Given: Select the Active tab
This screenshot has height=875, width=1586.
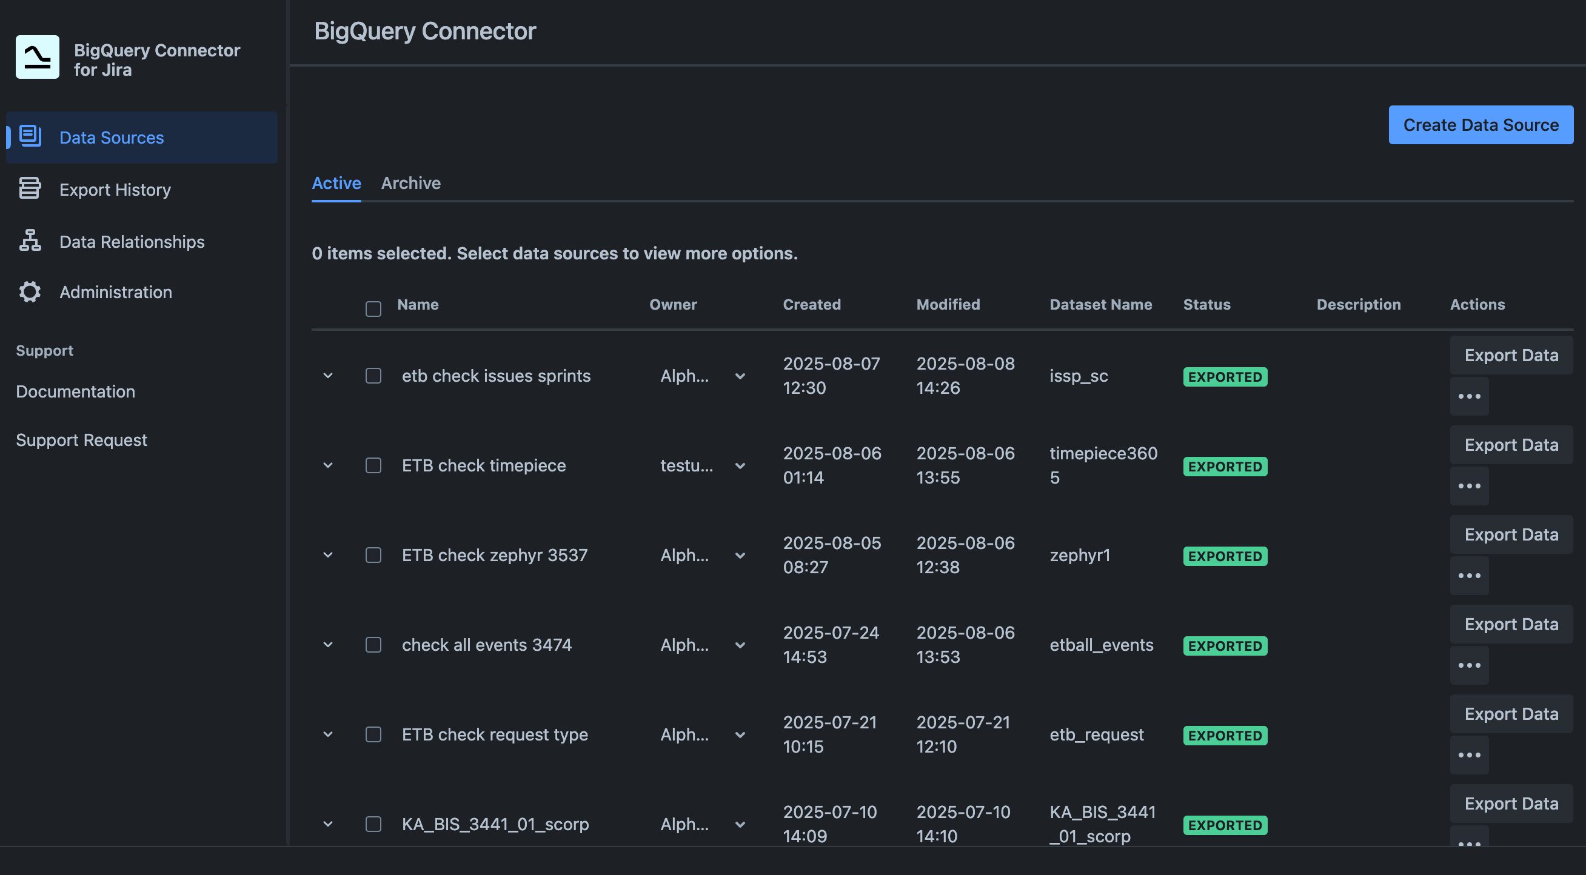Looking at the screenshot, I should [336, 183].
